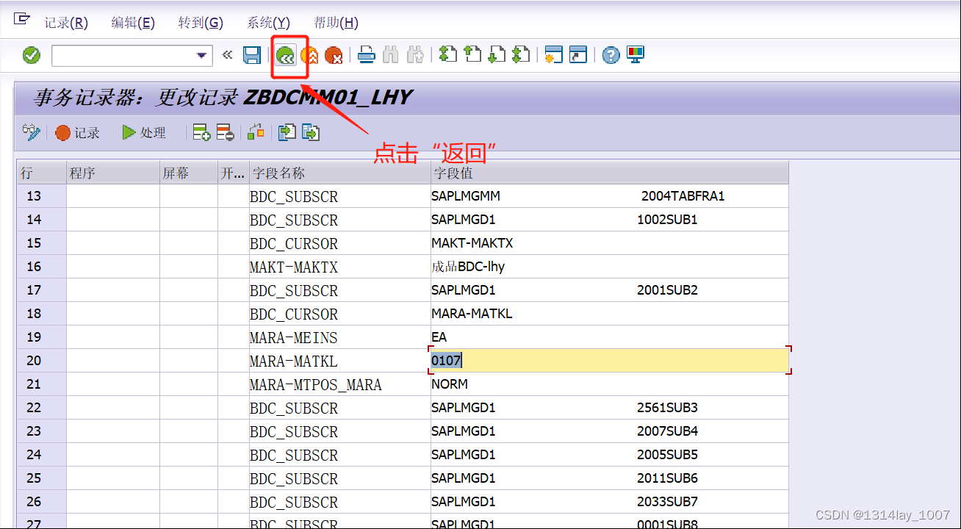Open the 系统(Y) menu
The height and width of the screenshot is (529, 961).
click(x=268, y=23)
